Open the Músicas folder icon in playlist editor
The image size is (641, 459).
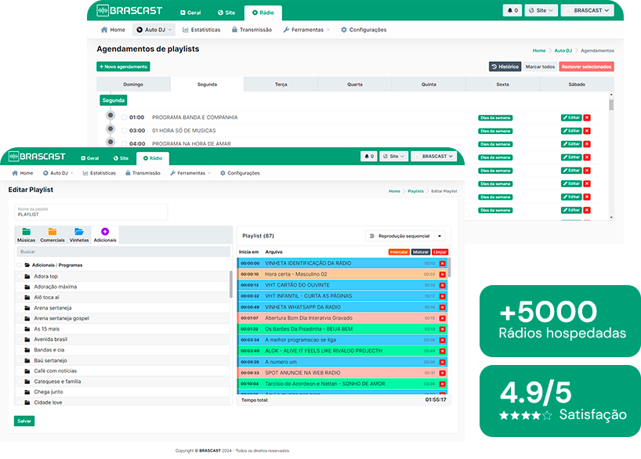(26, 232)
